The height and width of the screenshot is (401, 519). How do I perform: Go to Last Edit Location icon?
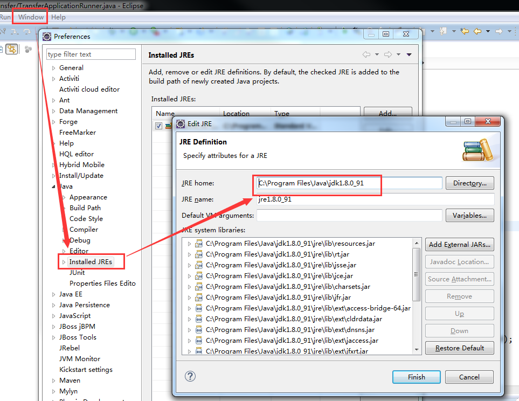point(465,31)
